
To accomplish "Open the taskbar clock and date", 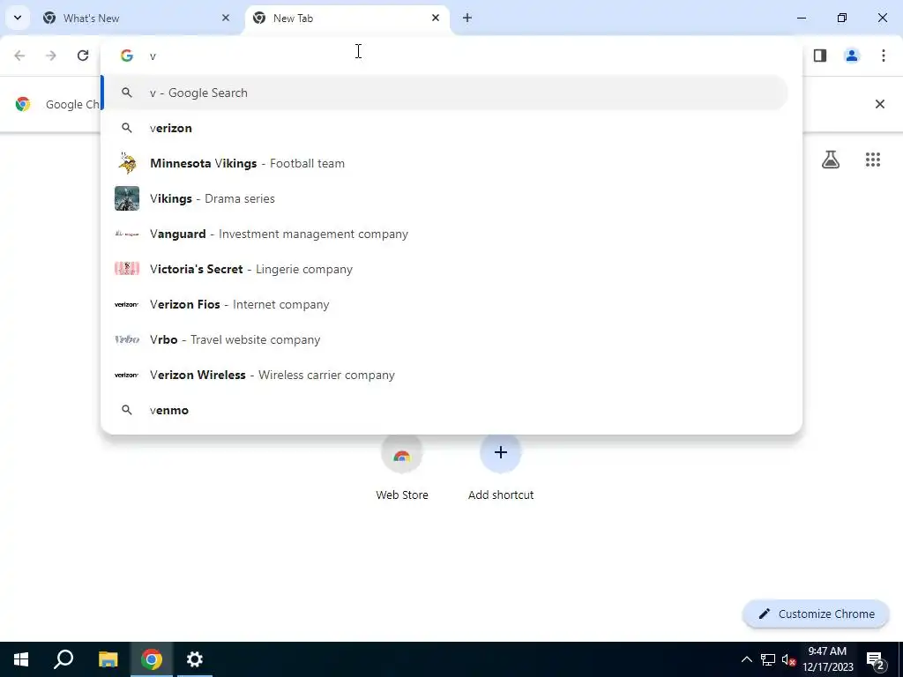I will click(x=827, y=659).
